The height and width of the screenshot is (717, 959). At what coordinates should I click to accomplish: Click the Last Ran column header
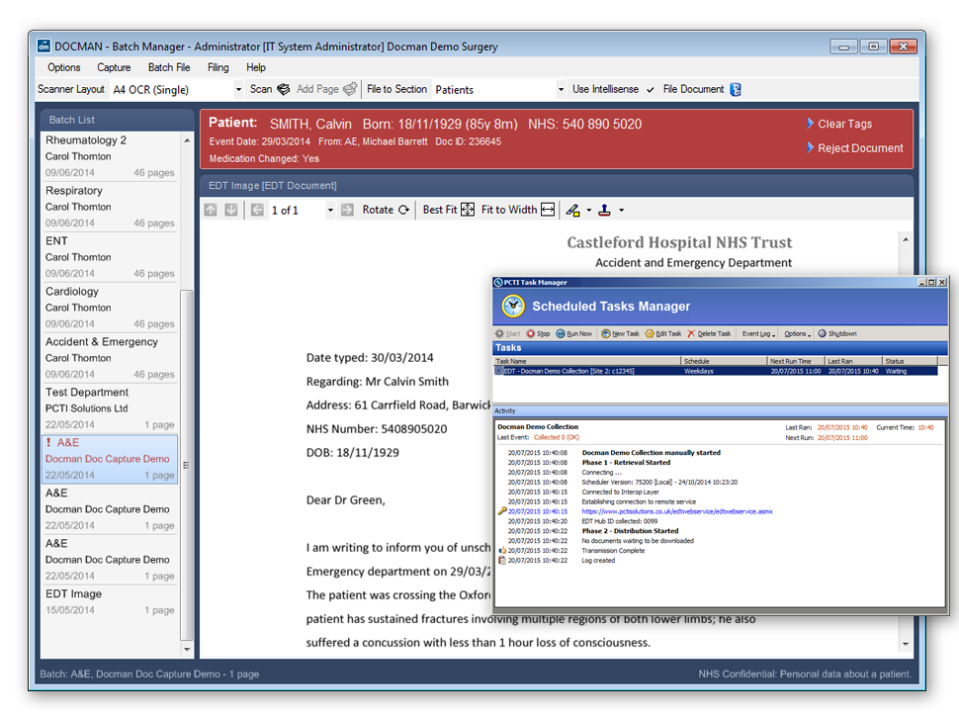[x=854, y=361]
